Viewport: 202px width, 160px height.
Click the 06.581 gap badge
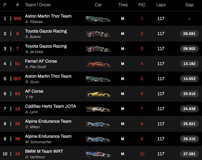coord(189,34)
